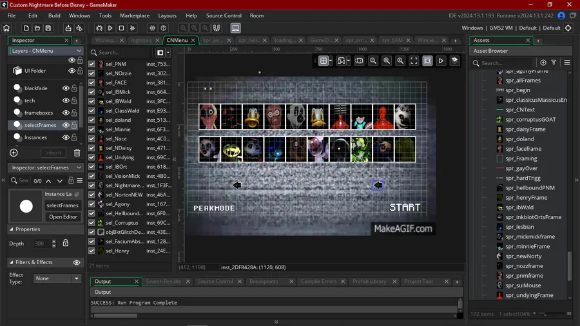This screenshot has height=326, width=580.
Task: Hide the Instances layer
Action: pos(66,137)
